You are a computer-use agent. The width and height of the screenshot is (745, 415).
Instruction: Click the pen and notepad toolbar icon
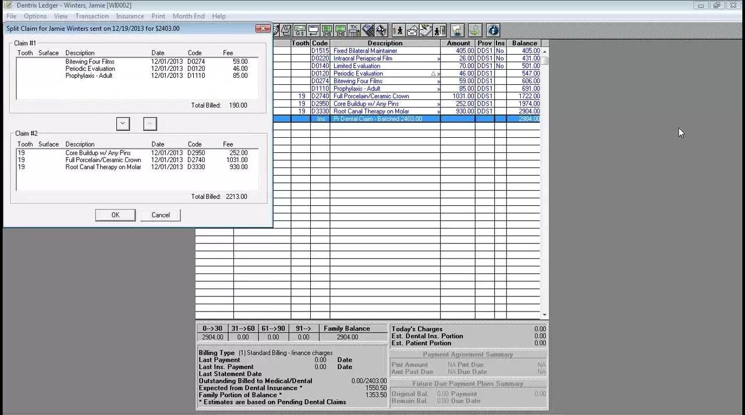[426, 30]
